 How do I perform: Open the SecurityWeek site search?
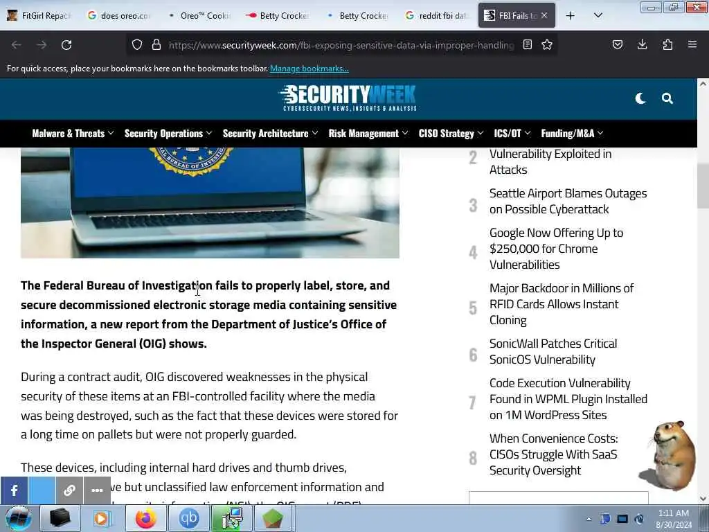click(667, 98)
